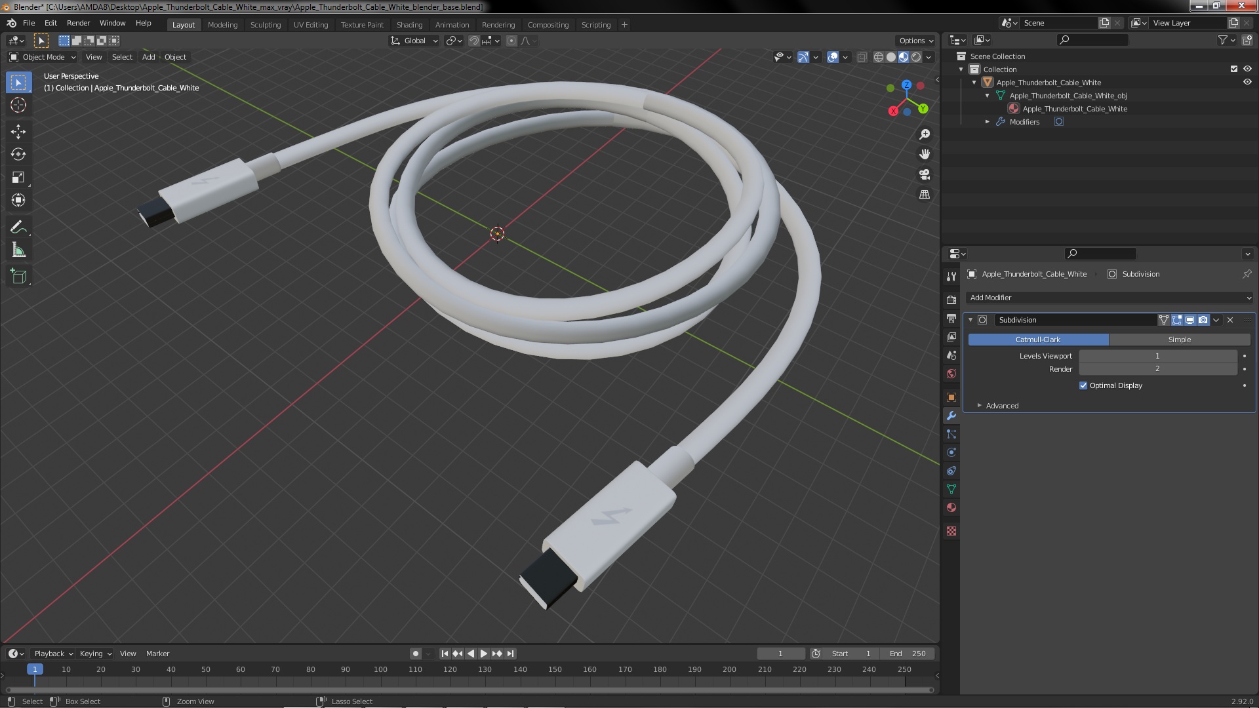Select the Measure tool
Screen dimensions: 1259x708
click(18, 250)
